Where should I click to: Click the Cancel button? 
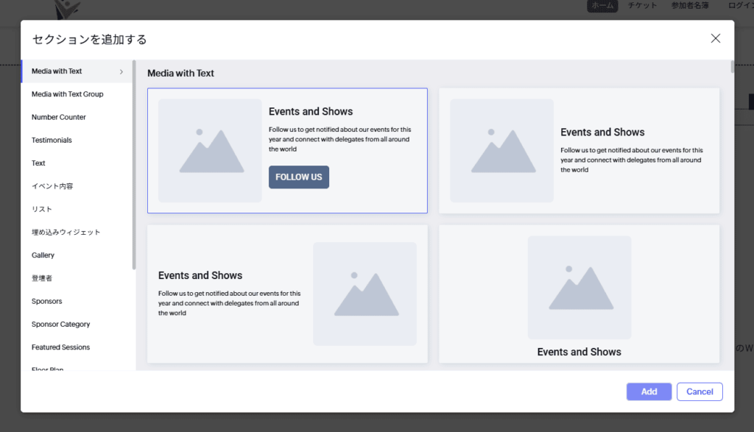(700, 392)
